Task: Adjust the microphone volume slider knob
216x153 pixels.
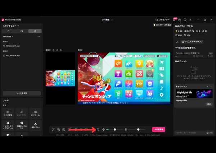Action: click(x=138, y=130)
